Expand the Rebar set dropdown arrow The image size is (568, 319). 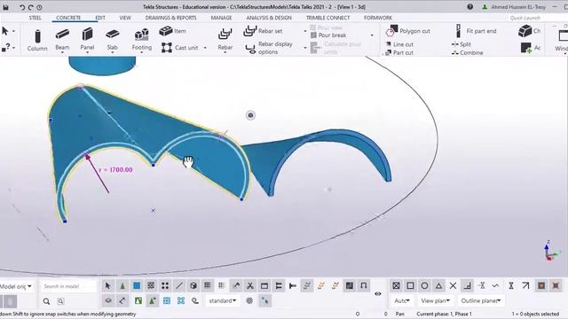coord(305,32)
